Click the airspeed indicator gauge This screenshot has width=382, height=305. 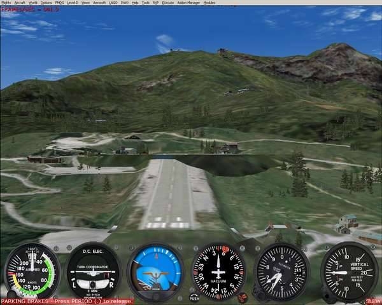(32, 271)
